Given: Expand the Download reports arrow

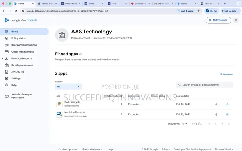Looking at the screenshot, I should pyautogui.click(x=3, y=58).
